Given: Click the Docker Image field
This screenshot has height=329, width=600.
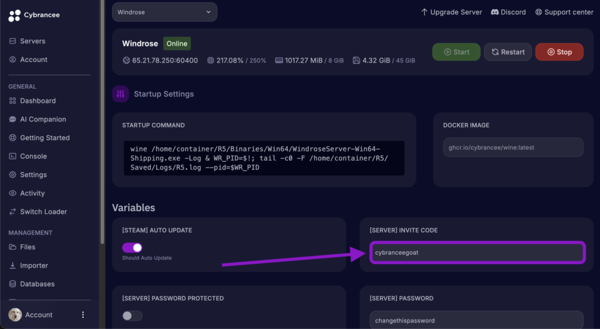Looking at the screenshot, I should (513, 147).
